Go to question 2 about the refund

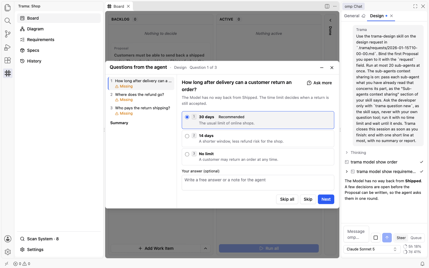[141, 97]
